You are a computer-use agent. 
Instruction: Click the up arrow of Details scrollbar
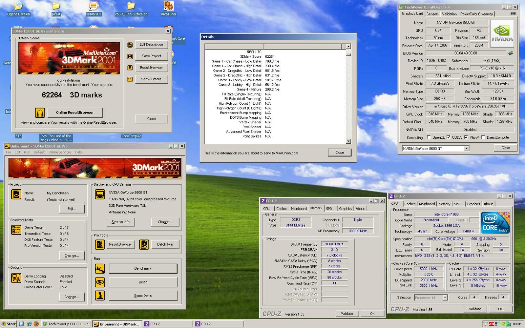(348, 47)
